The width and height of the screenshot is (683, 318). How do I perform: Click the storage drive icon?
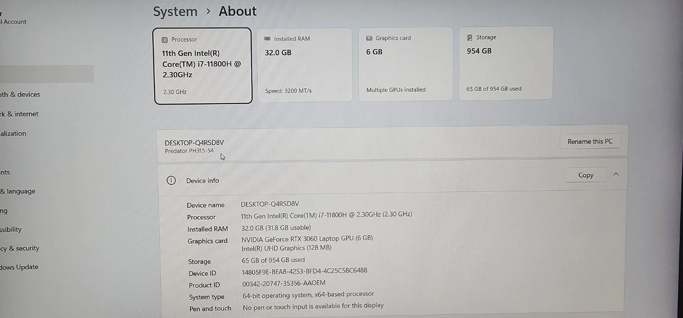point(470,37)
